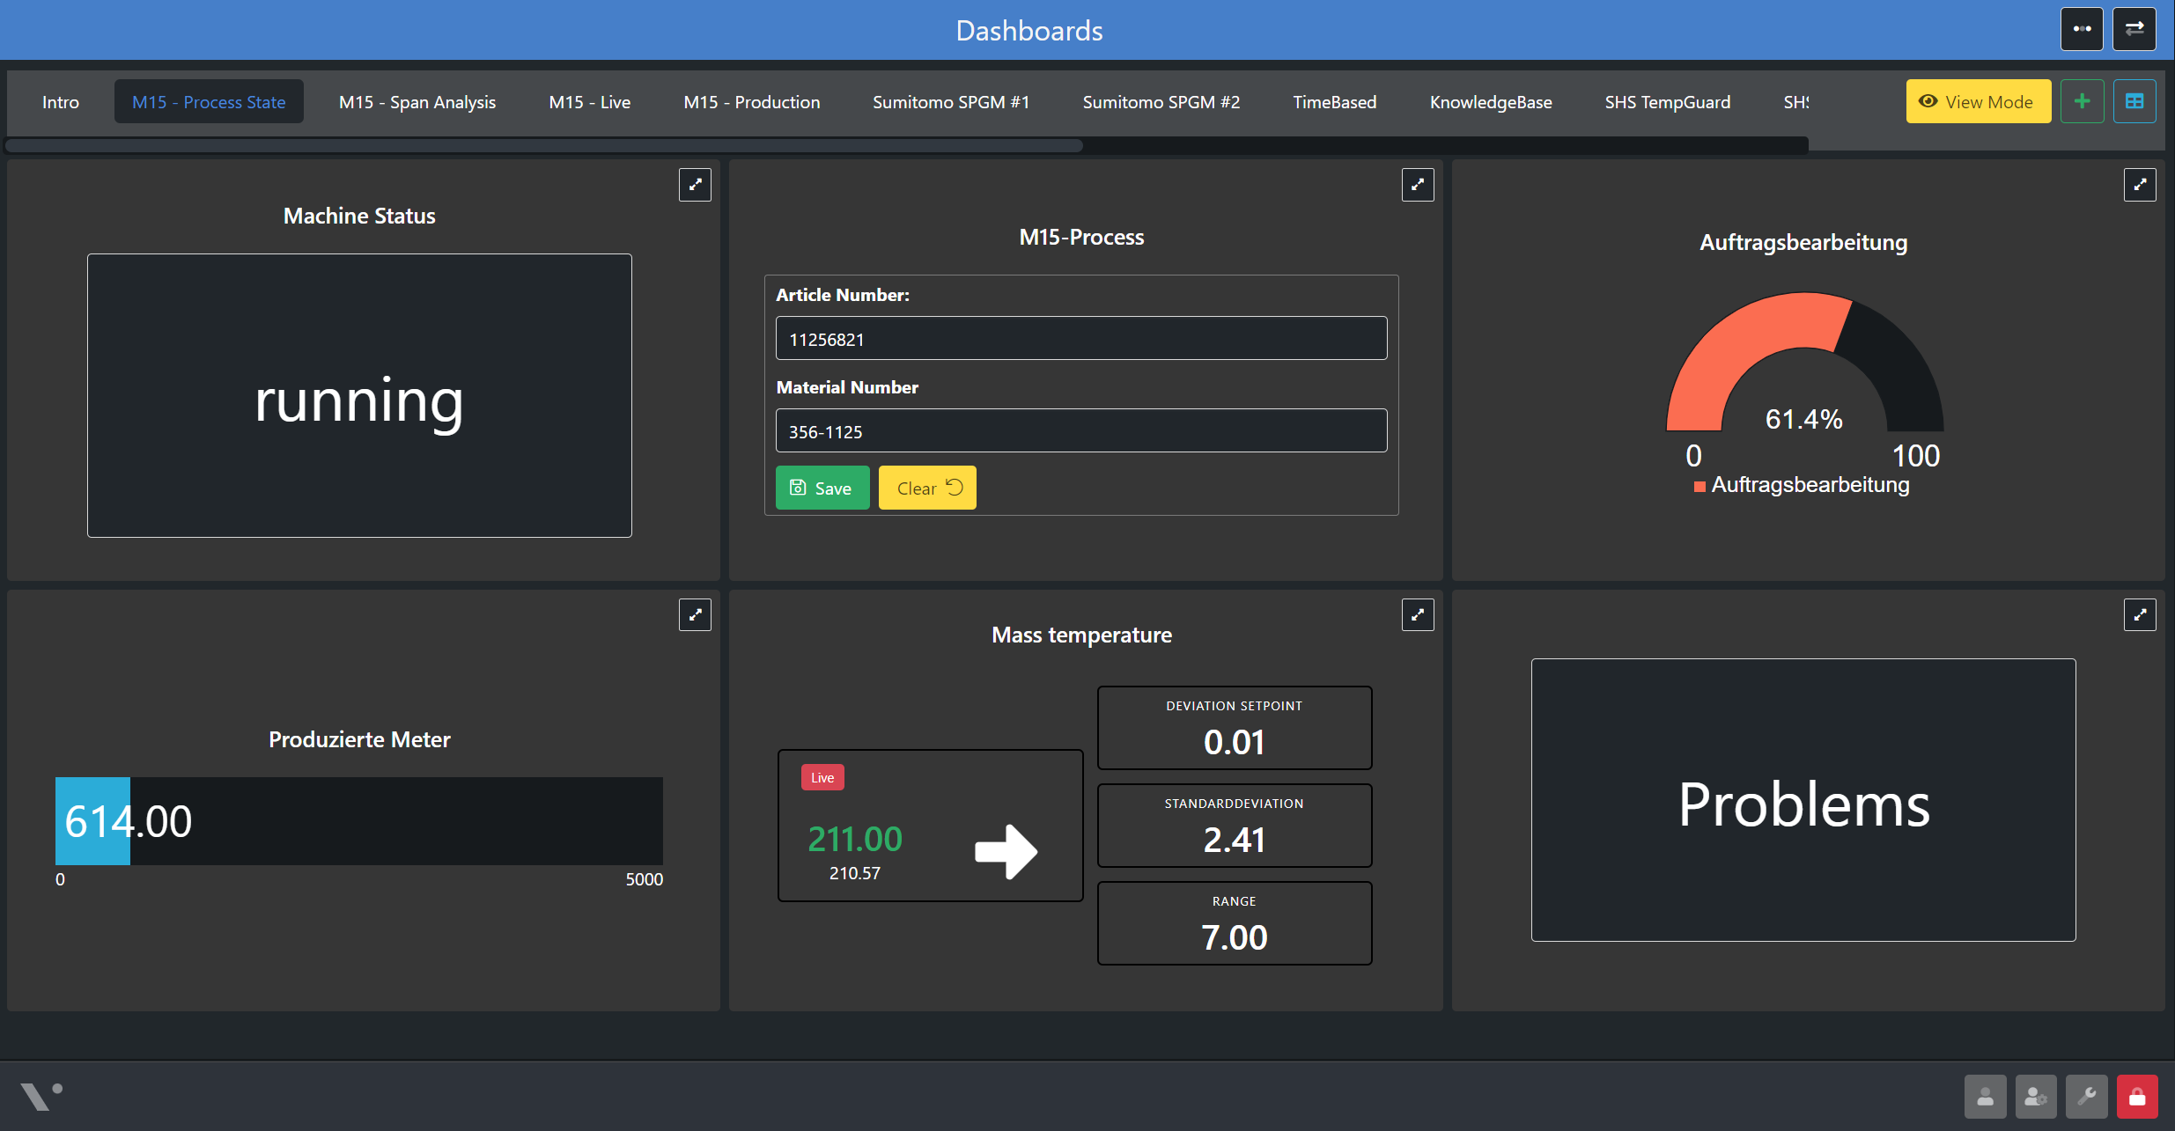Open the Sumitomo SPGM #1 tab
Image resolution: width=2175 pixels, height=1131 pixels.
pos(950,102)
